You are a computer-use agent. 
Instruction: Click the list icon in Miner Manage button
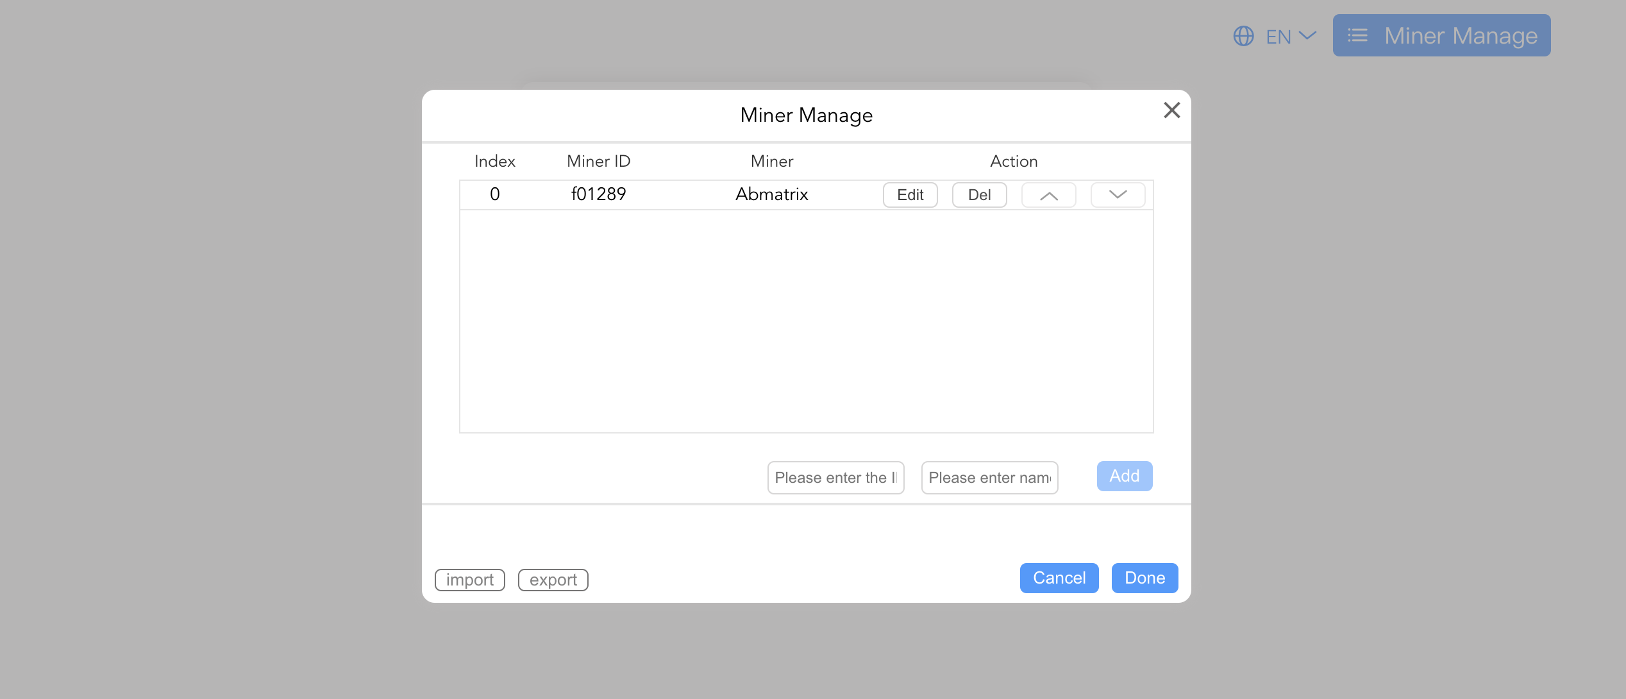pyautogui.click(x=1357, y=36)
